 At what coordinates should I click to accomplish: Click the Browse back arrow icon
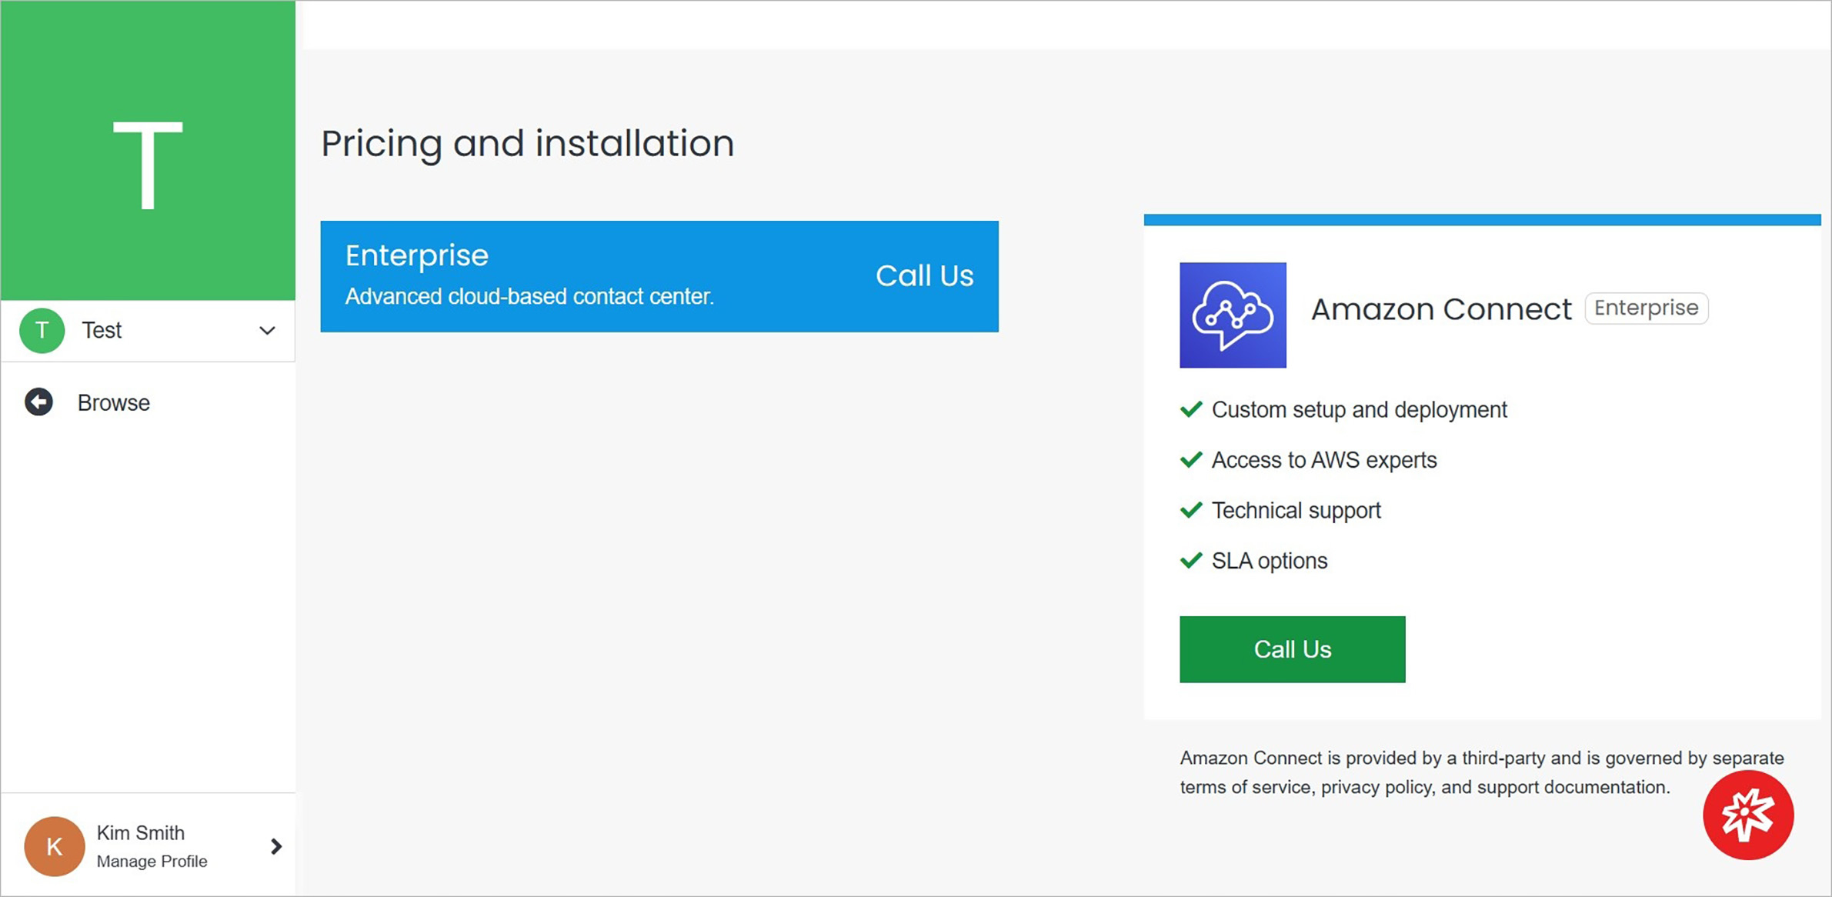(38, 402)
